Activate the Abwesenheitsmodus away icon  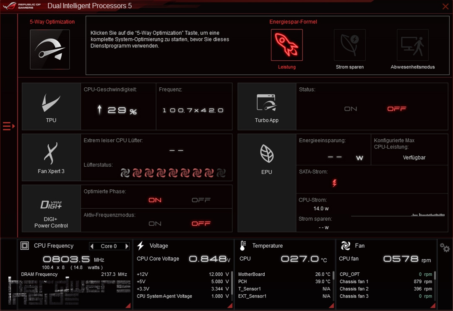pyautogui.click(x=413, y=45)
